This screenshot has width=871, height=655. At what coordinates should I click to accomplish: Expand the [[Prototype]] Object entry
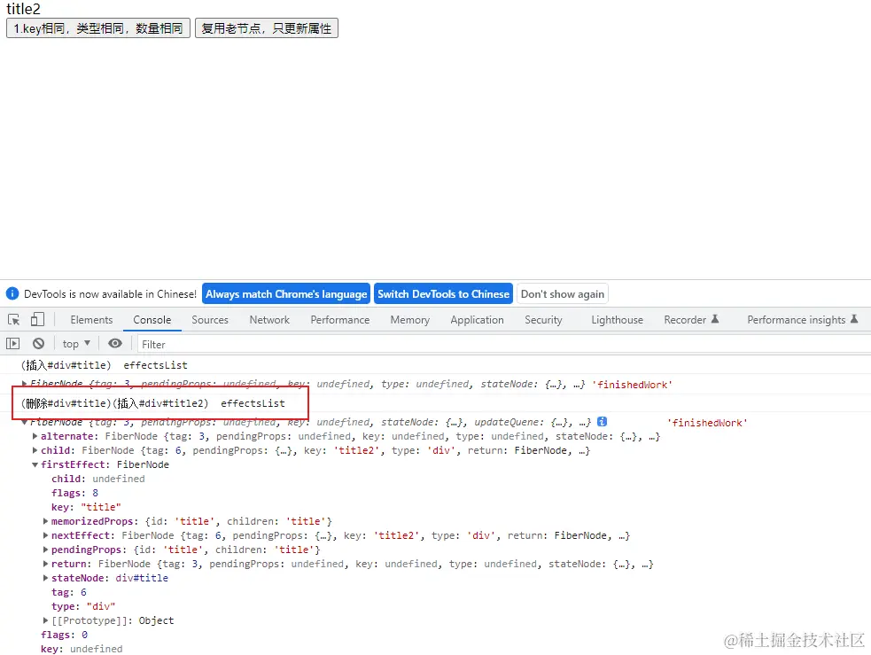45,620
